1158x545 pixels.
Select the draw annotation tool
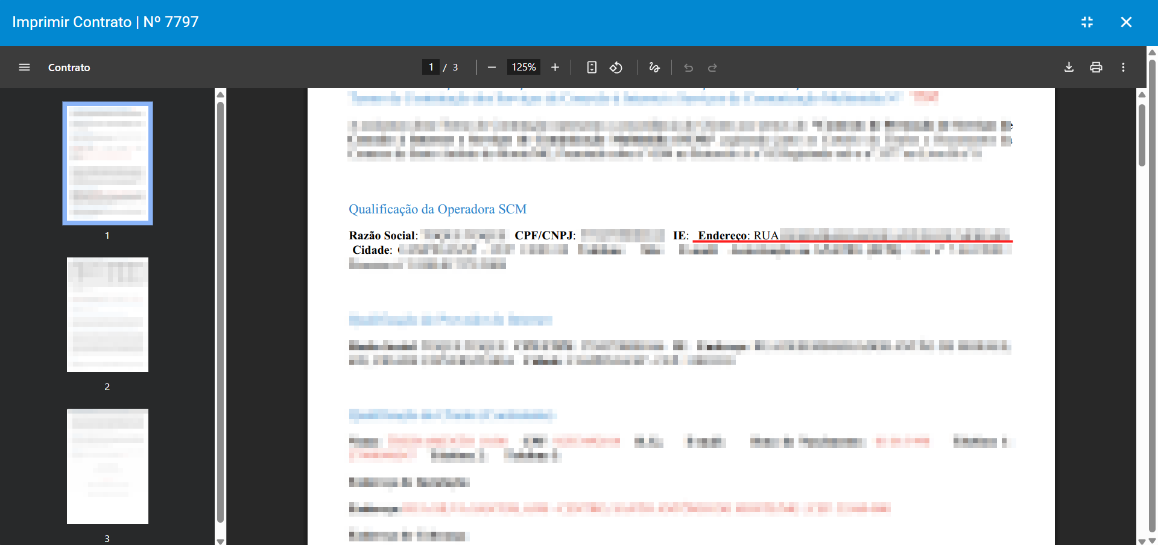pos(654,68)
